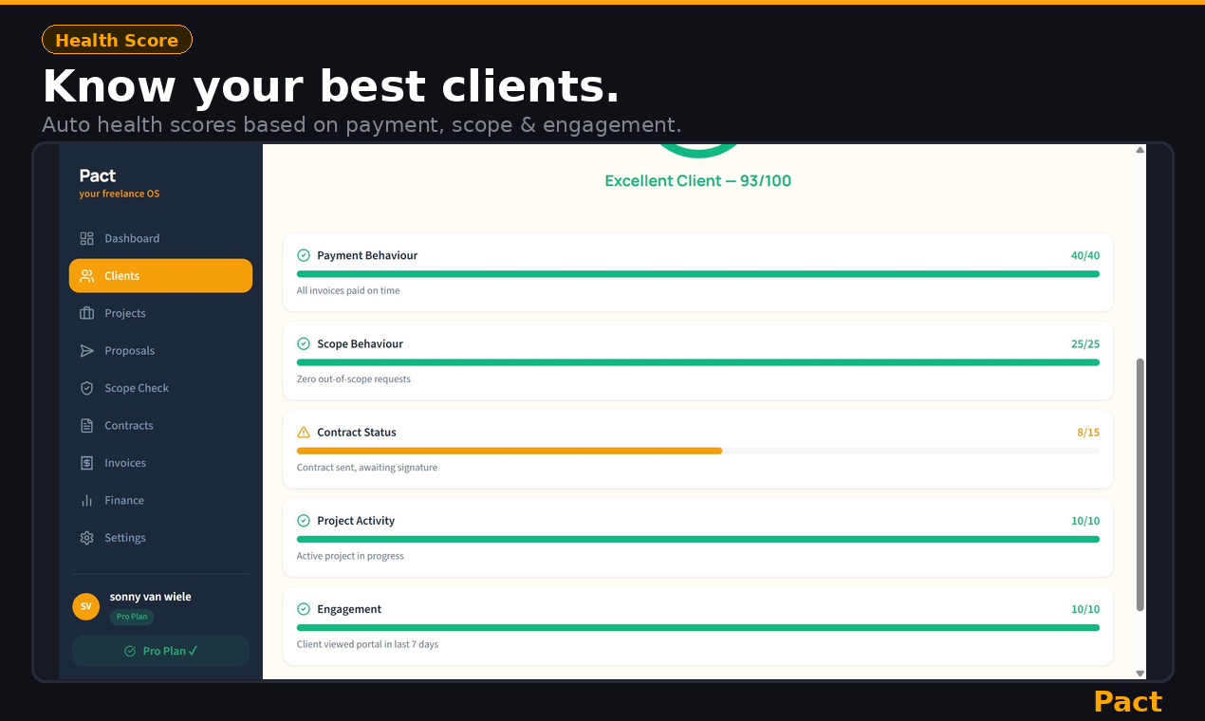The height and width of the screenshot is (721, 1205).
Task: Click the Pact logo in the sidebar
Action: pos(98,176)
